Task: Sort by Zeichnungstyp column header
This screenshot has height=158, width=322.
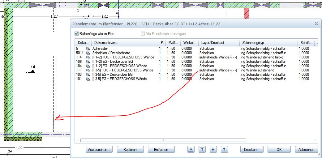Action: 268,43
